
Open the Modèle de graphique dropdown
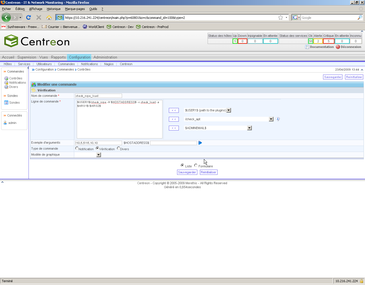[99, 155]
